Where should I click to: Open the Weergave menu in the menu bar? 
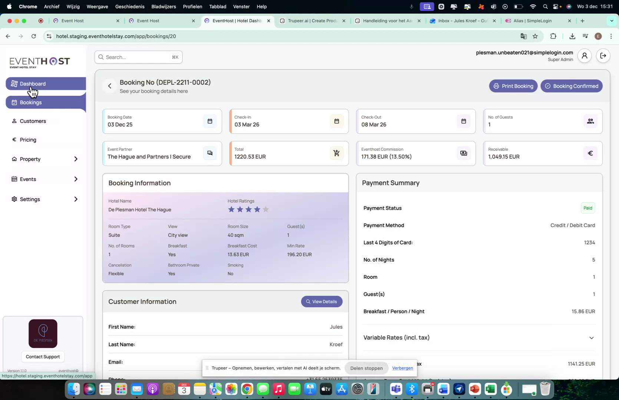pyautogui.click(x=97, y=6)
